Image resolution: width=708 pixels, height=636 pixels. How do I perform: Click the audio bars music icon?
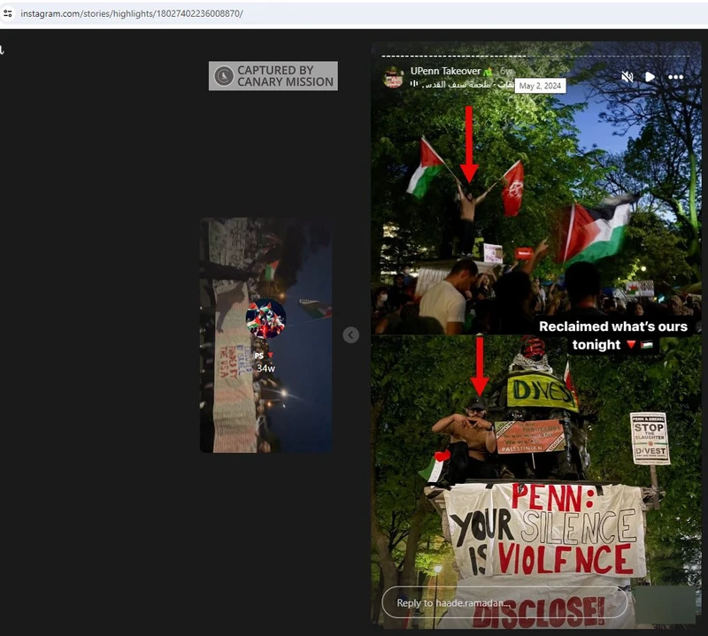pos(415,85)
